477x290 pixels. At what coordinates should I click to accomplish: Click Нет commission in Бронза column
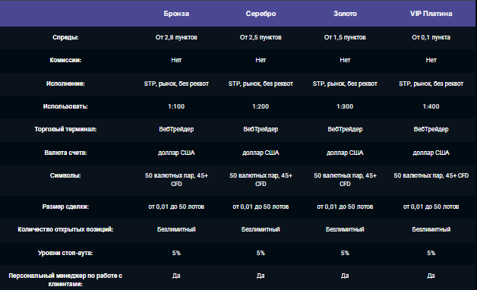coord(176,60)
